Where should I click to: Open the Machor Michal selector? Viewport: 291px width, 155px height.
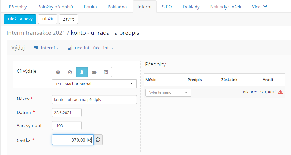click(x=94, y=84)
